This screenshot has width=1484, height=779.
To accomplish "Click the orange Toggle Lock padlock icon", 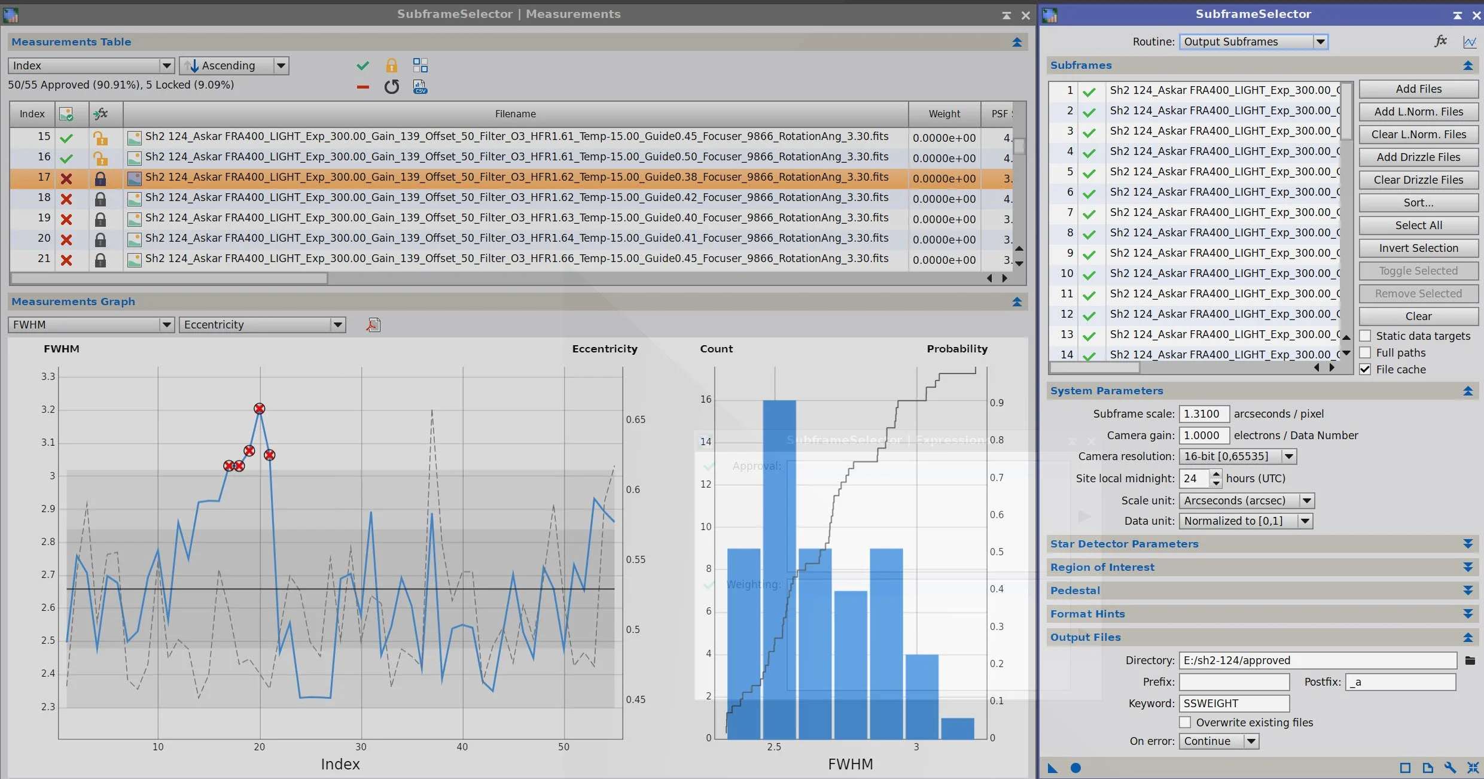I will (391, 66).
